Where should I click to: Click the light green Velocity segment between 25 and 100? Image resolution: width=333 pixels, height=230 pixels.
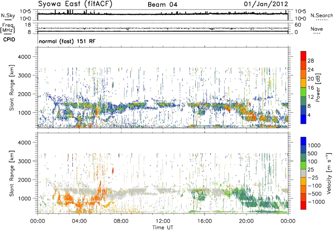pos(303,165)
